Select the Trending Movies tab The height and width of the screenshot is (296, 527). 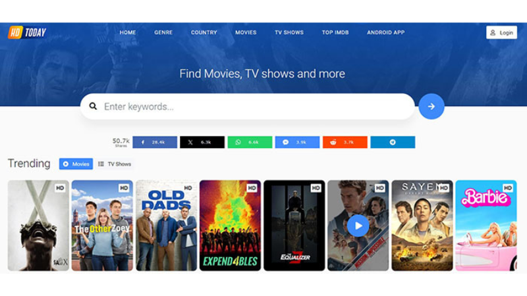76,164
